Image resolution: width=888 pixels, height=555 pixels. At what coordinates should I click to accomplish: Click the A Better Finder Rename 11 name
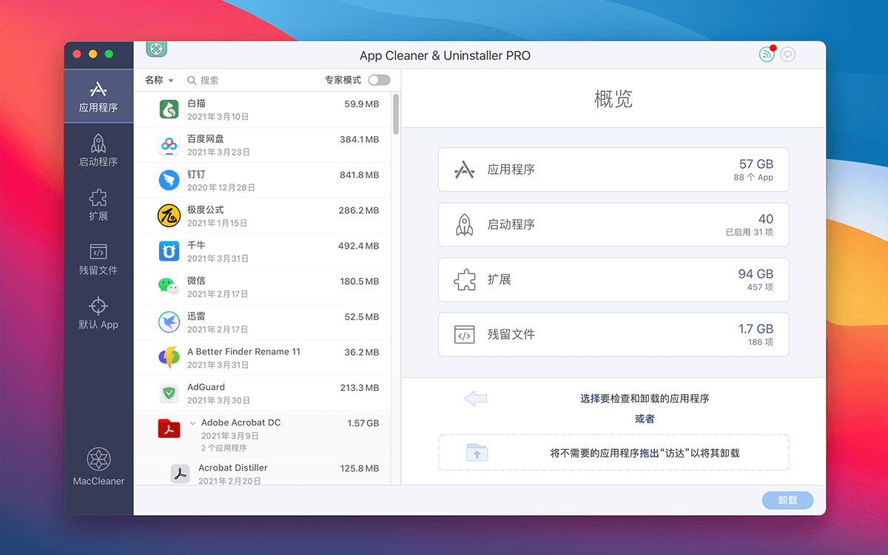pos(244,351)
